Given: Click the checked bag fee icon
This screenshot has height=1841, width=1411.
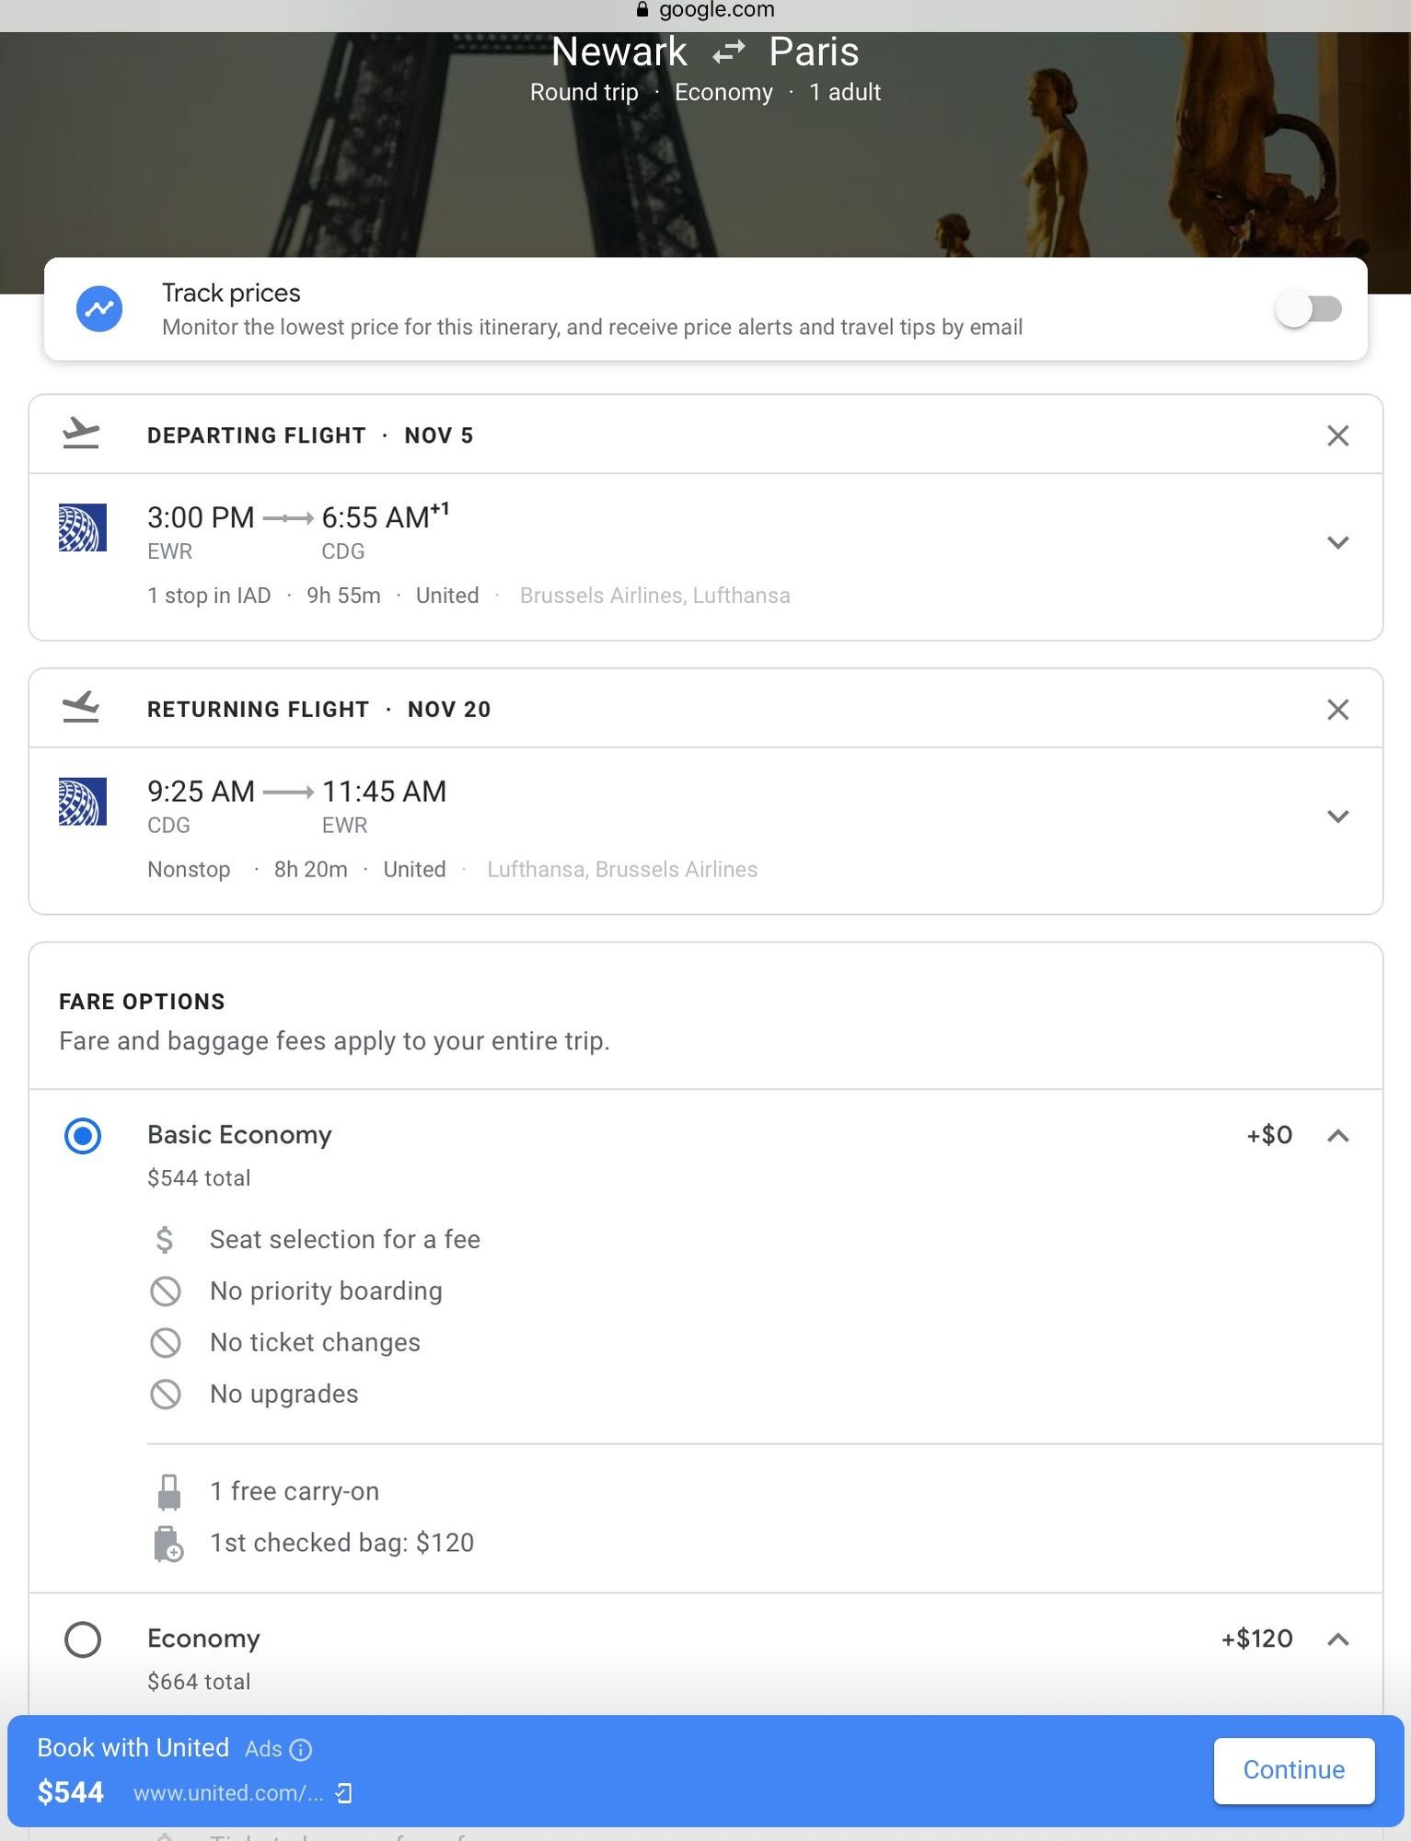Looking at the screenshot, I should tap(168, 1544).
